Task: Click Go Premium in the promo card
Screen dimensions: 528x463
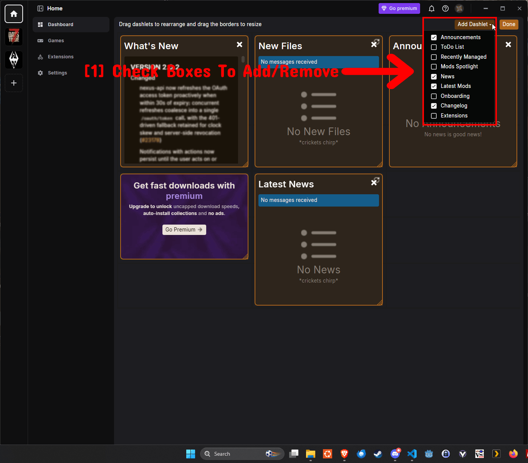Action: pos(184,230)
